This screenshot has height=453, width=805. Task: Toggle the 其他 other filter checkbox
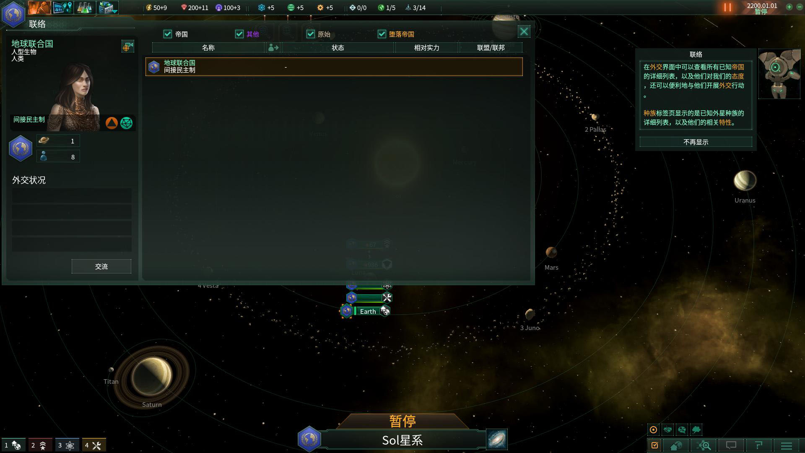239,34
